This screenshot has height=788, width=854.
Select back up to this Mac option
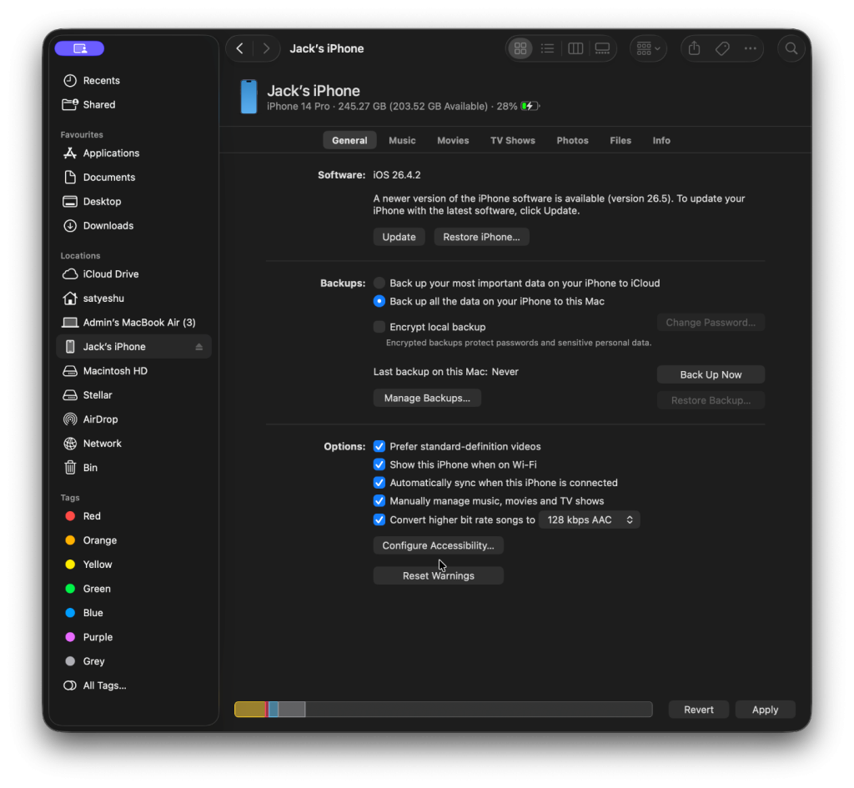click(x=379, y=301)
